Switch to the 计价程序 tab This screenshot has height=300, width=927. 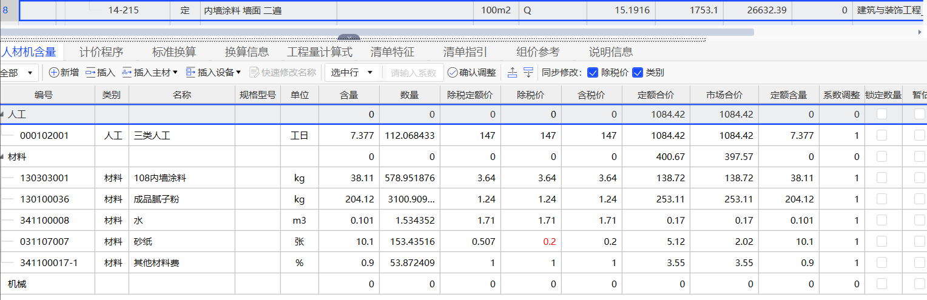point(101,52)
